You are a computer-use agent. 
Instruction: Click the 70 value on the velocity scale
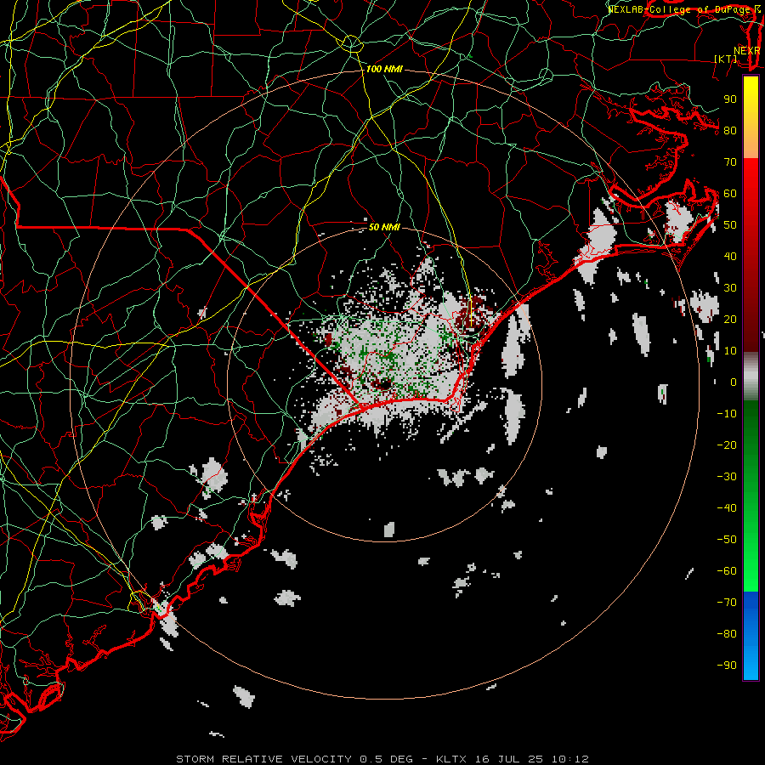(730, 162)
